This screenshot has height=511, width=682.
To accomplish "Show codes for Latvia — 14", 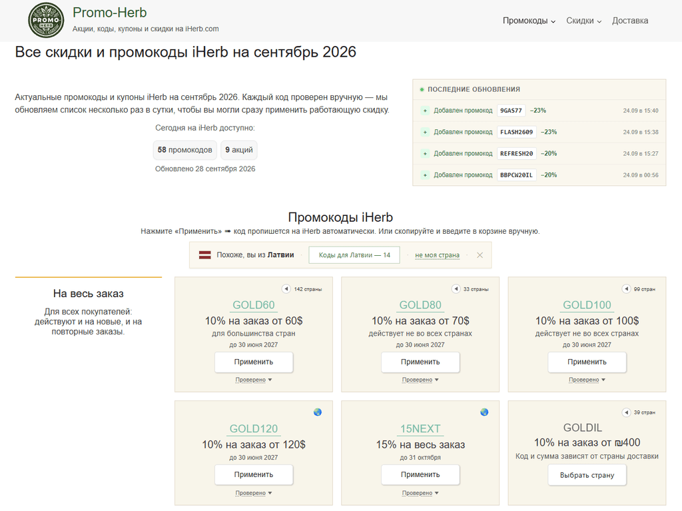I will click(354, 255).
